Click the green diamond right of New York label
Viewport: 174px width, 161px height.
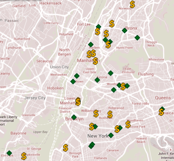tap(111, 135)
